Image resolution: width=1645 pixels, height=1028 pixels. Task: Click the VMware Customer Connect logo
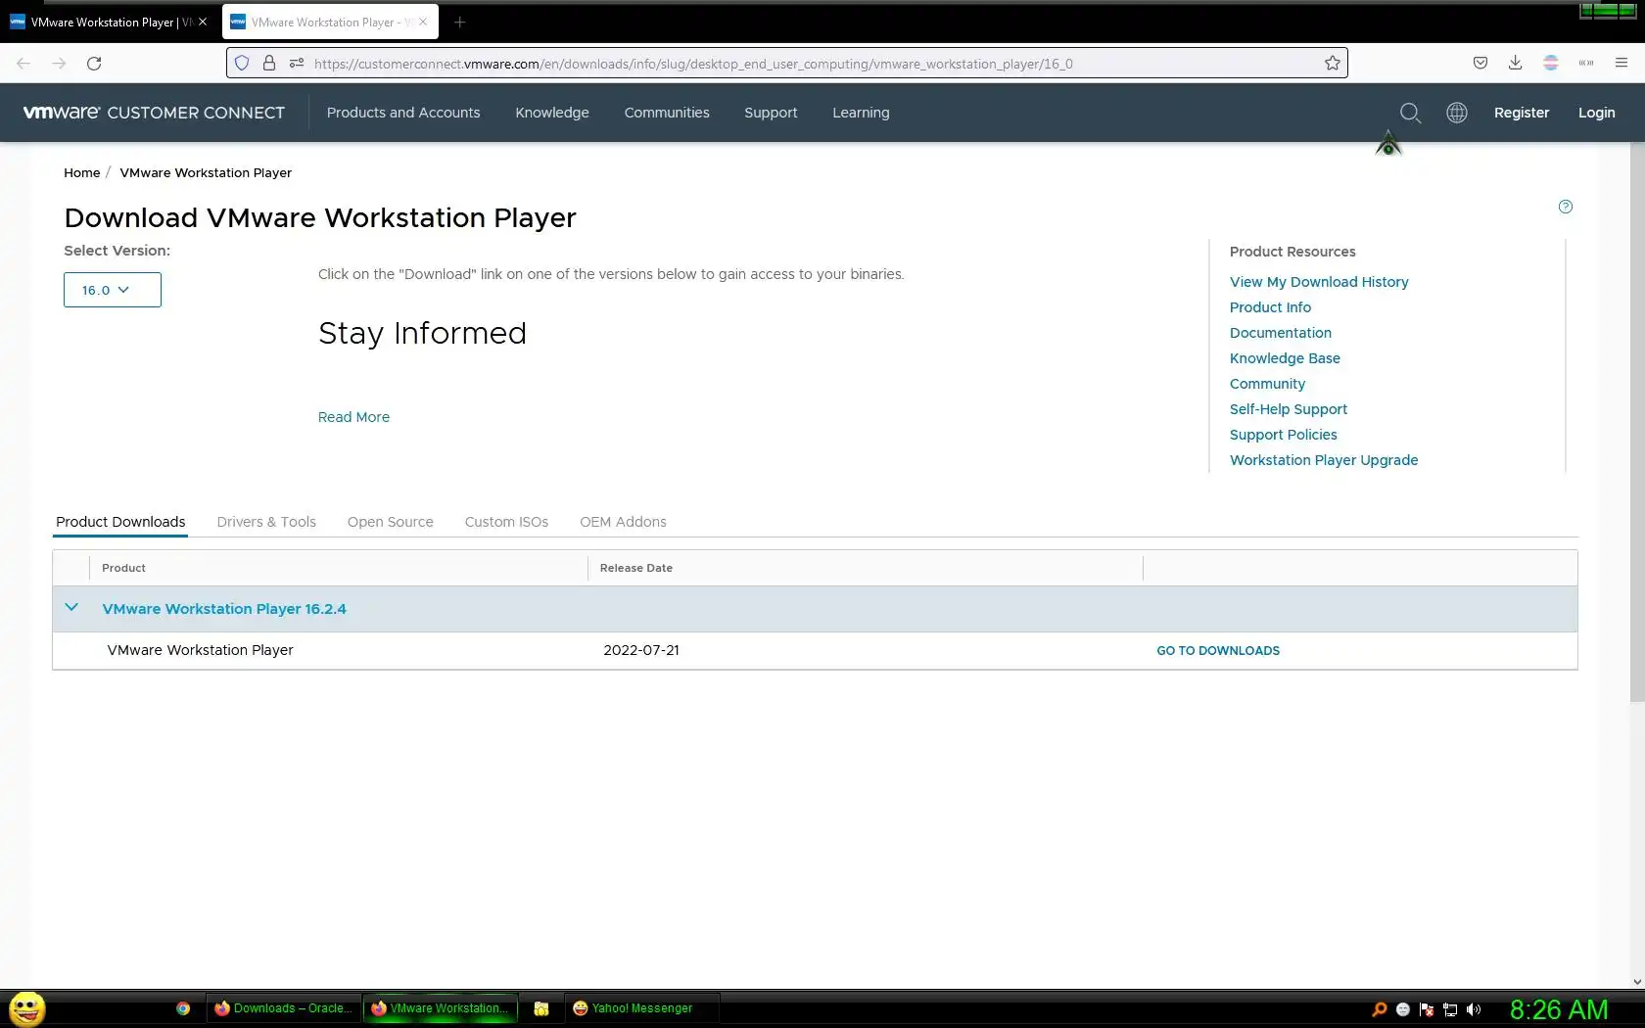[154, 113]
